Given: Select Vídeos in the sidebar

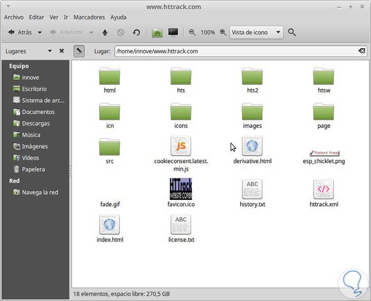Looking at the screenshot, I should [36, 158].
